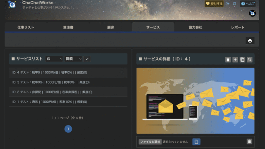Open the レポート tab
265x149 pixels.
pos(238,27)
